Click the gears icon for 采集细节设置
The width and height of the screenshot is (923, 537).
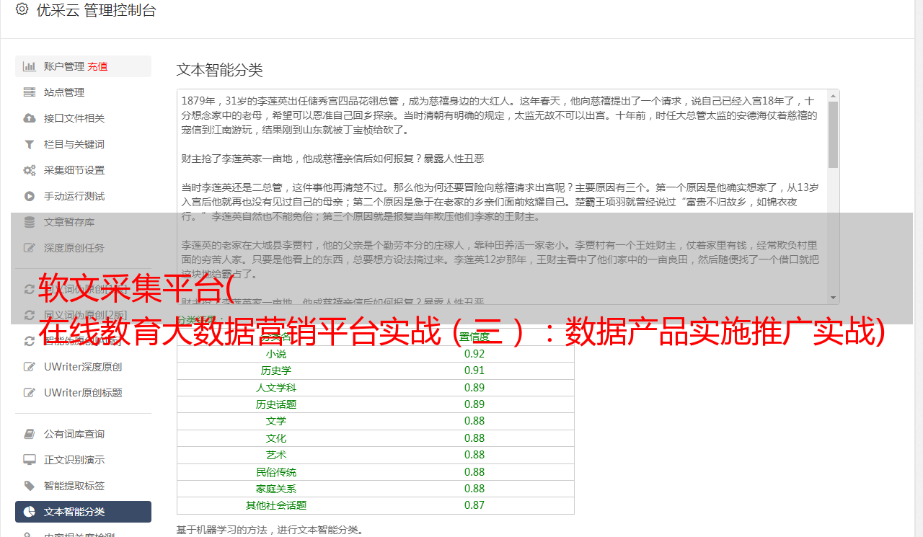tap(30, 170)
